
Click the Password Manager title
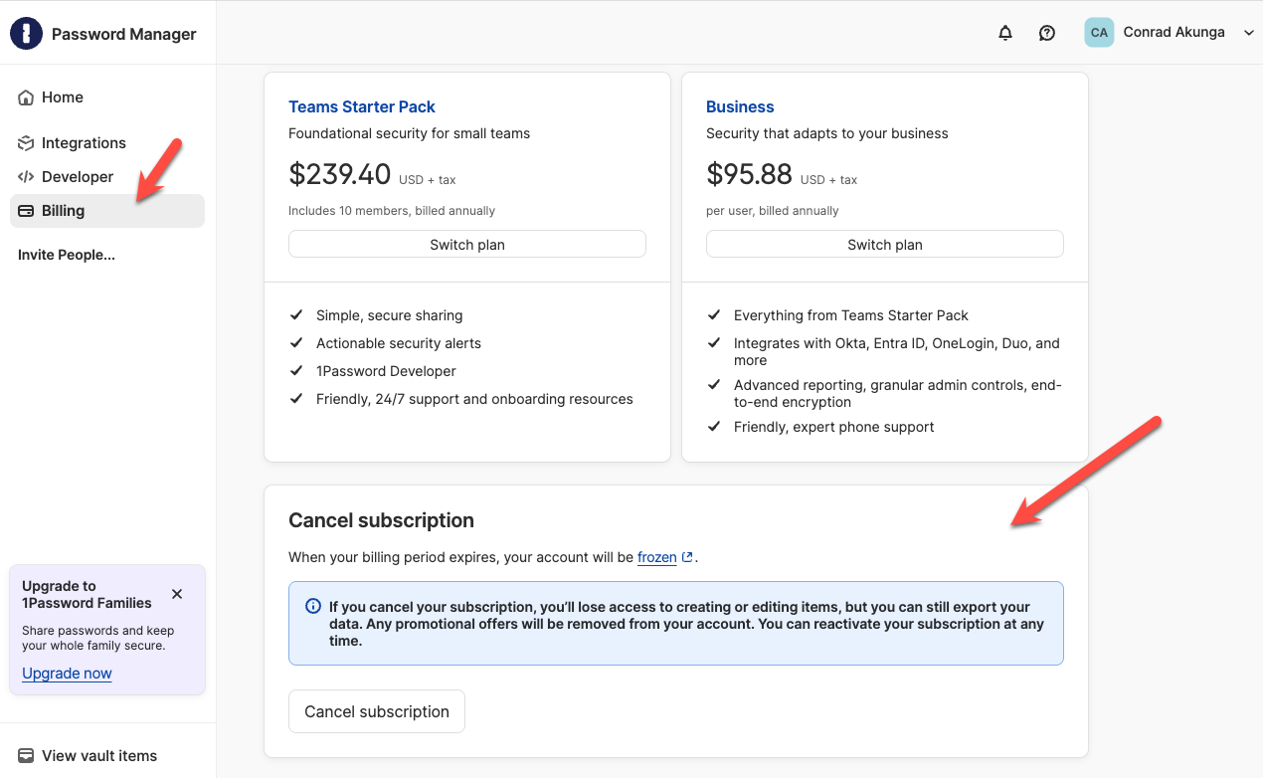124,34
